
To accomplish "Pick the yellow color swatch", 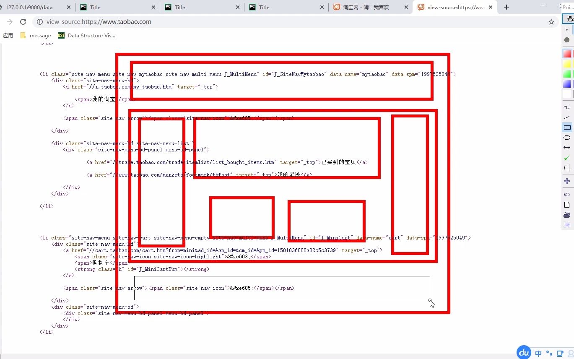I will pyautogui.click(x=567, y=64).
